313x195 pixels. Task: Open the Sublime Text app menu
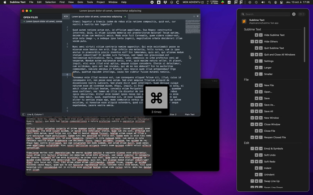(x=18, y=2)
